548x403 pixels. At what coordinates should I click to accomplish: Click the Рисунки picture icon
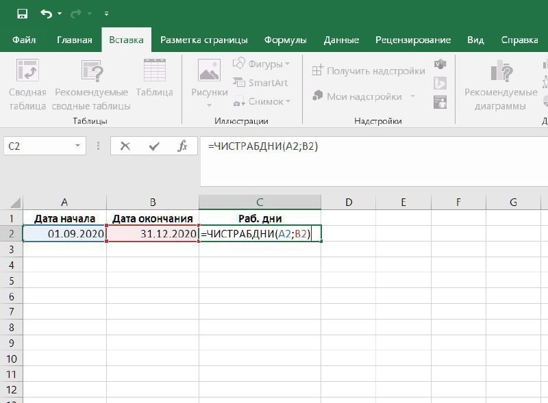(210, 70)
